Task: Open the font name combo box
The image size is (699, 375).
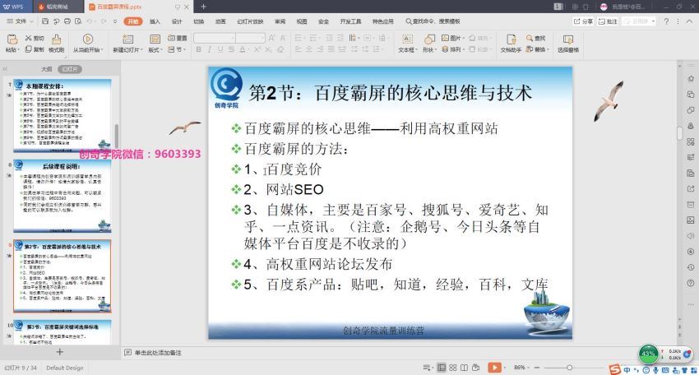Action: click(x=215, y=39)
